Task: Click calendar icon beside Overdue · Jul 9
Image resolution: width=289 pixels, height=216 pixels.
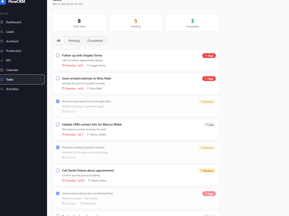Action: point(63,65)
